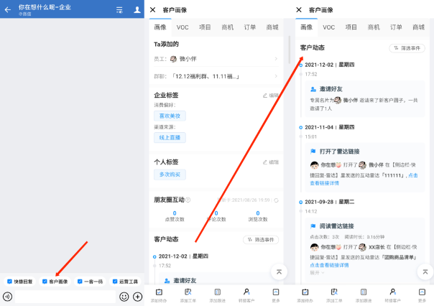Open the 客户画像 chip in chat toolbar
This screenshot has width=434, height=306.
(55, 282)
